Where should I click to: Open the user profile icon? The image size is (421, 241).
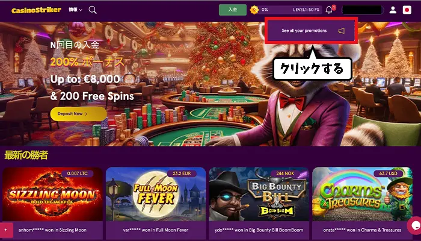click(393, 10)
